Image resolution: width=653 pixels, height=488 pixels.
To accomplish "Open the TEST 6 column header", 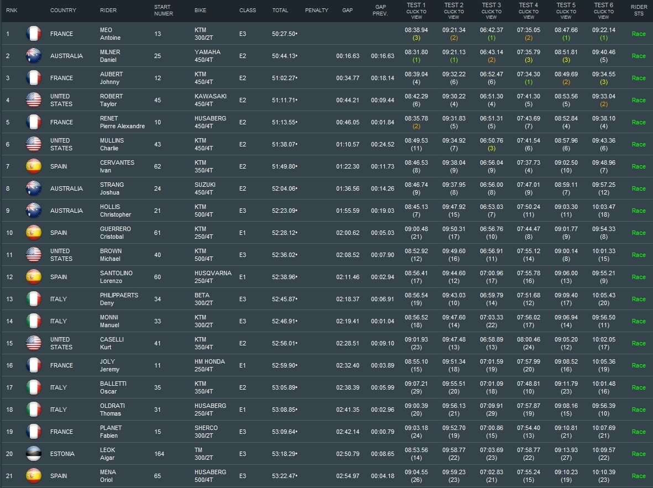I will click(603, 11).
